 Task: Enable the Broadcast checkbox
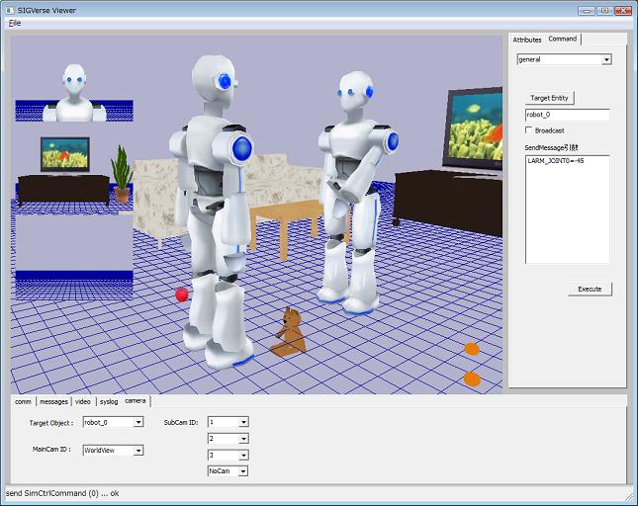click(529, 130)
